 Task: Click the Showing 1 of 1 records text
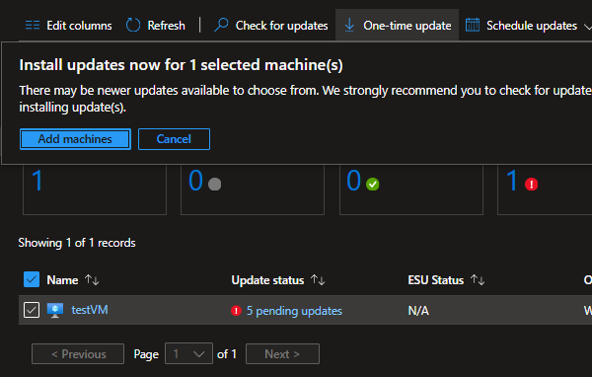(x=77, y=243)
